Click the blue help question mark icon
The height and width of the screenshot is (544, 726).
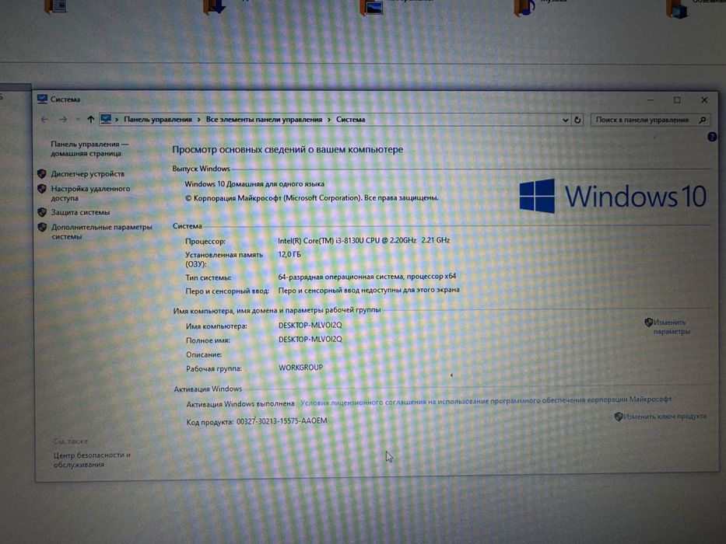(712, 137)
